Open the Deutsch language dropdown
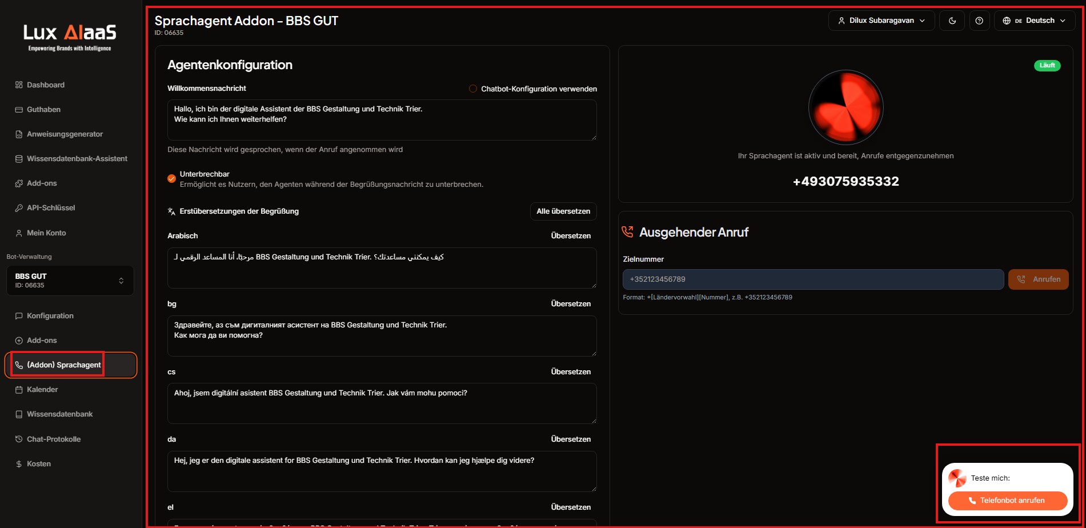The height and width of the screenshot is (528, 1086). (1035, 21)
